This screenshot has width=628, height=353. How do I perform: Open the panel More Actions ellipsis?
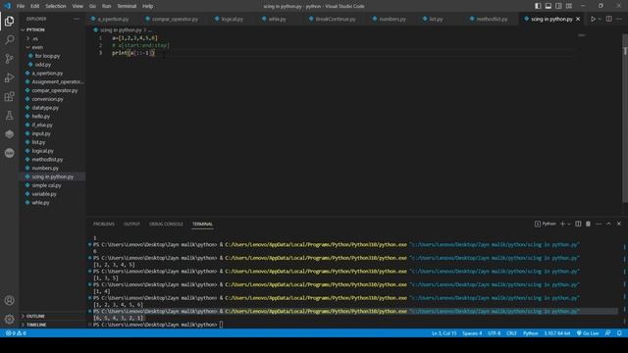coord(599,224)
